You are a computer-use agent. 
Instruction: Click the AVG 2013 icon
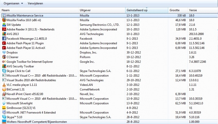(4, 34)
